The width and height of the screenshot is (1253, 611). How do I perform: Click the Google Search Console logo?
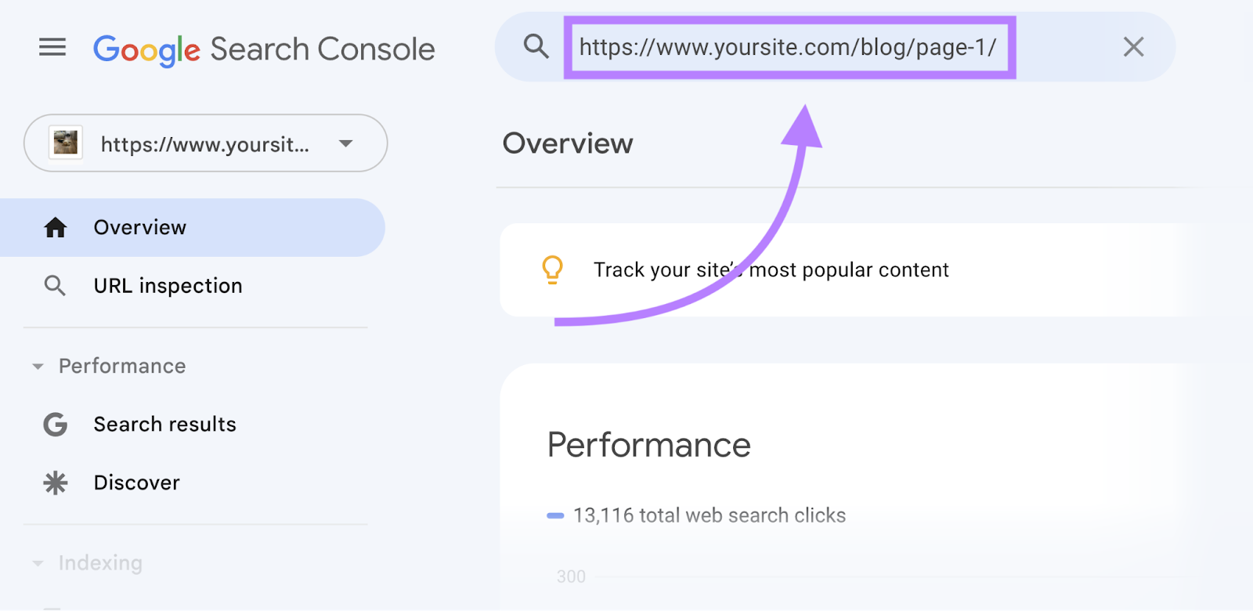pos(264,49)
